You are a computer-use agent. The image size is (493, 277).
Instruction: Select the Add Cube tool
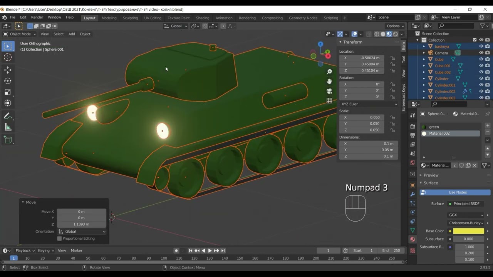[x=8, y=140]
